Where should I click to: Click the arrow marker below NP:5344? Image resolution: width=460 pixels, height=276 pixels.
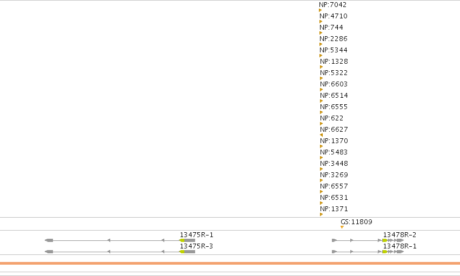(x=321, y=56)
